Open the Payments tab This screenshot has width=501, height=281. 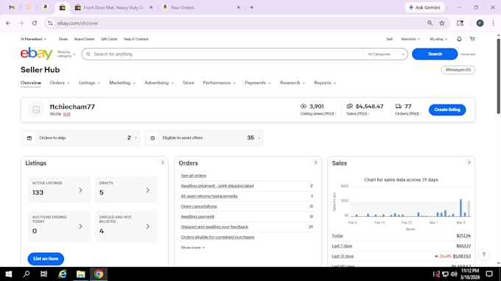point(258,83)
